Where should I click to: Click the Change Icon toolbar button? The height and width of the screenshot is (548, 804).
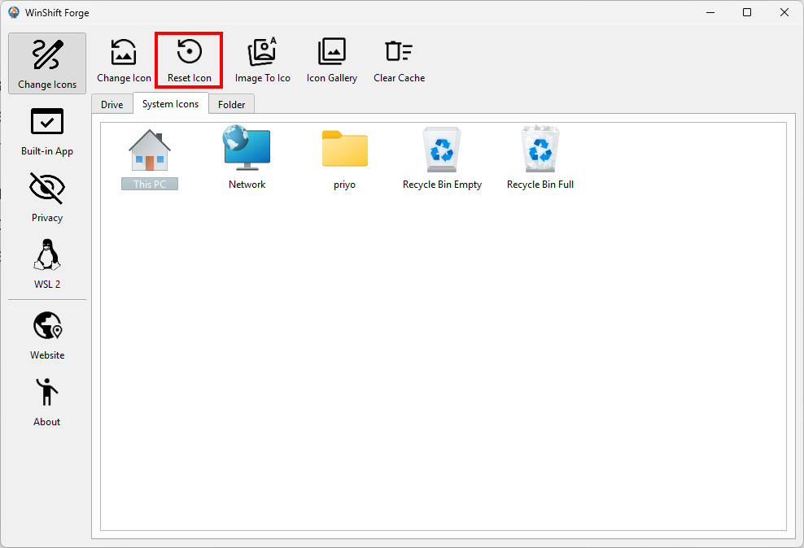[x=124, y=61]
